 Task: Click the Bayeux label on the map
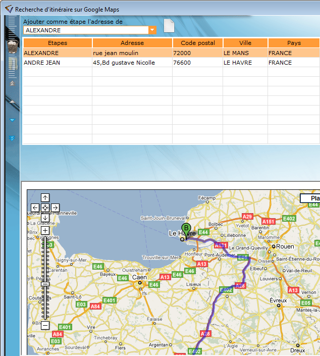[108, 274]
